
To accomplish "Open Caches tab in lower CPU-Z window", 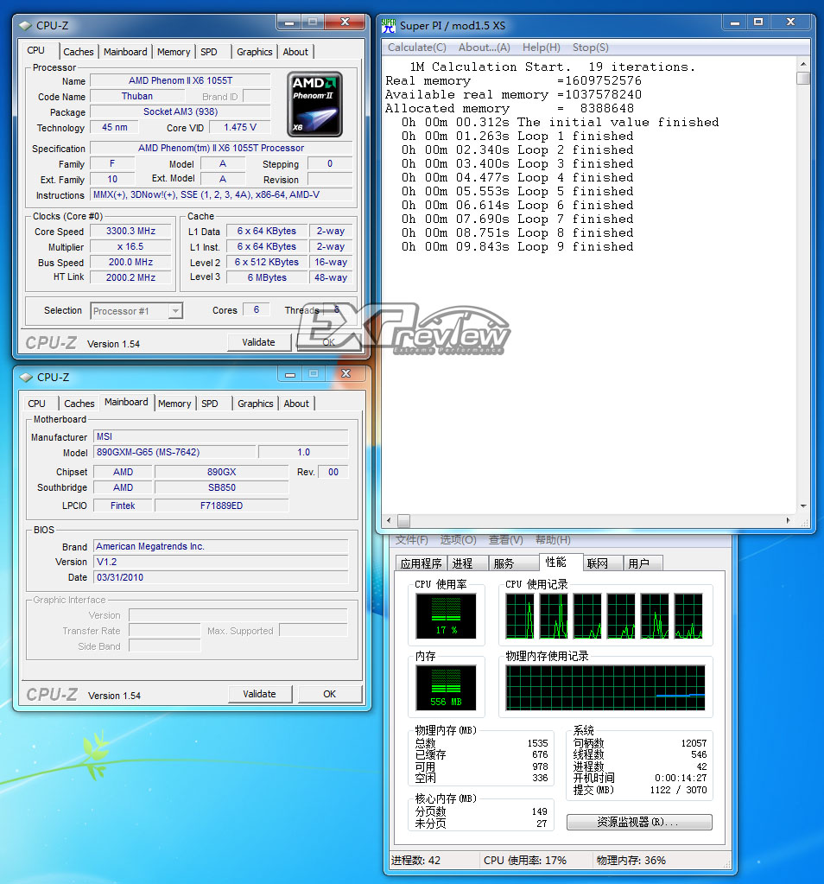I will coord(79,404).
